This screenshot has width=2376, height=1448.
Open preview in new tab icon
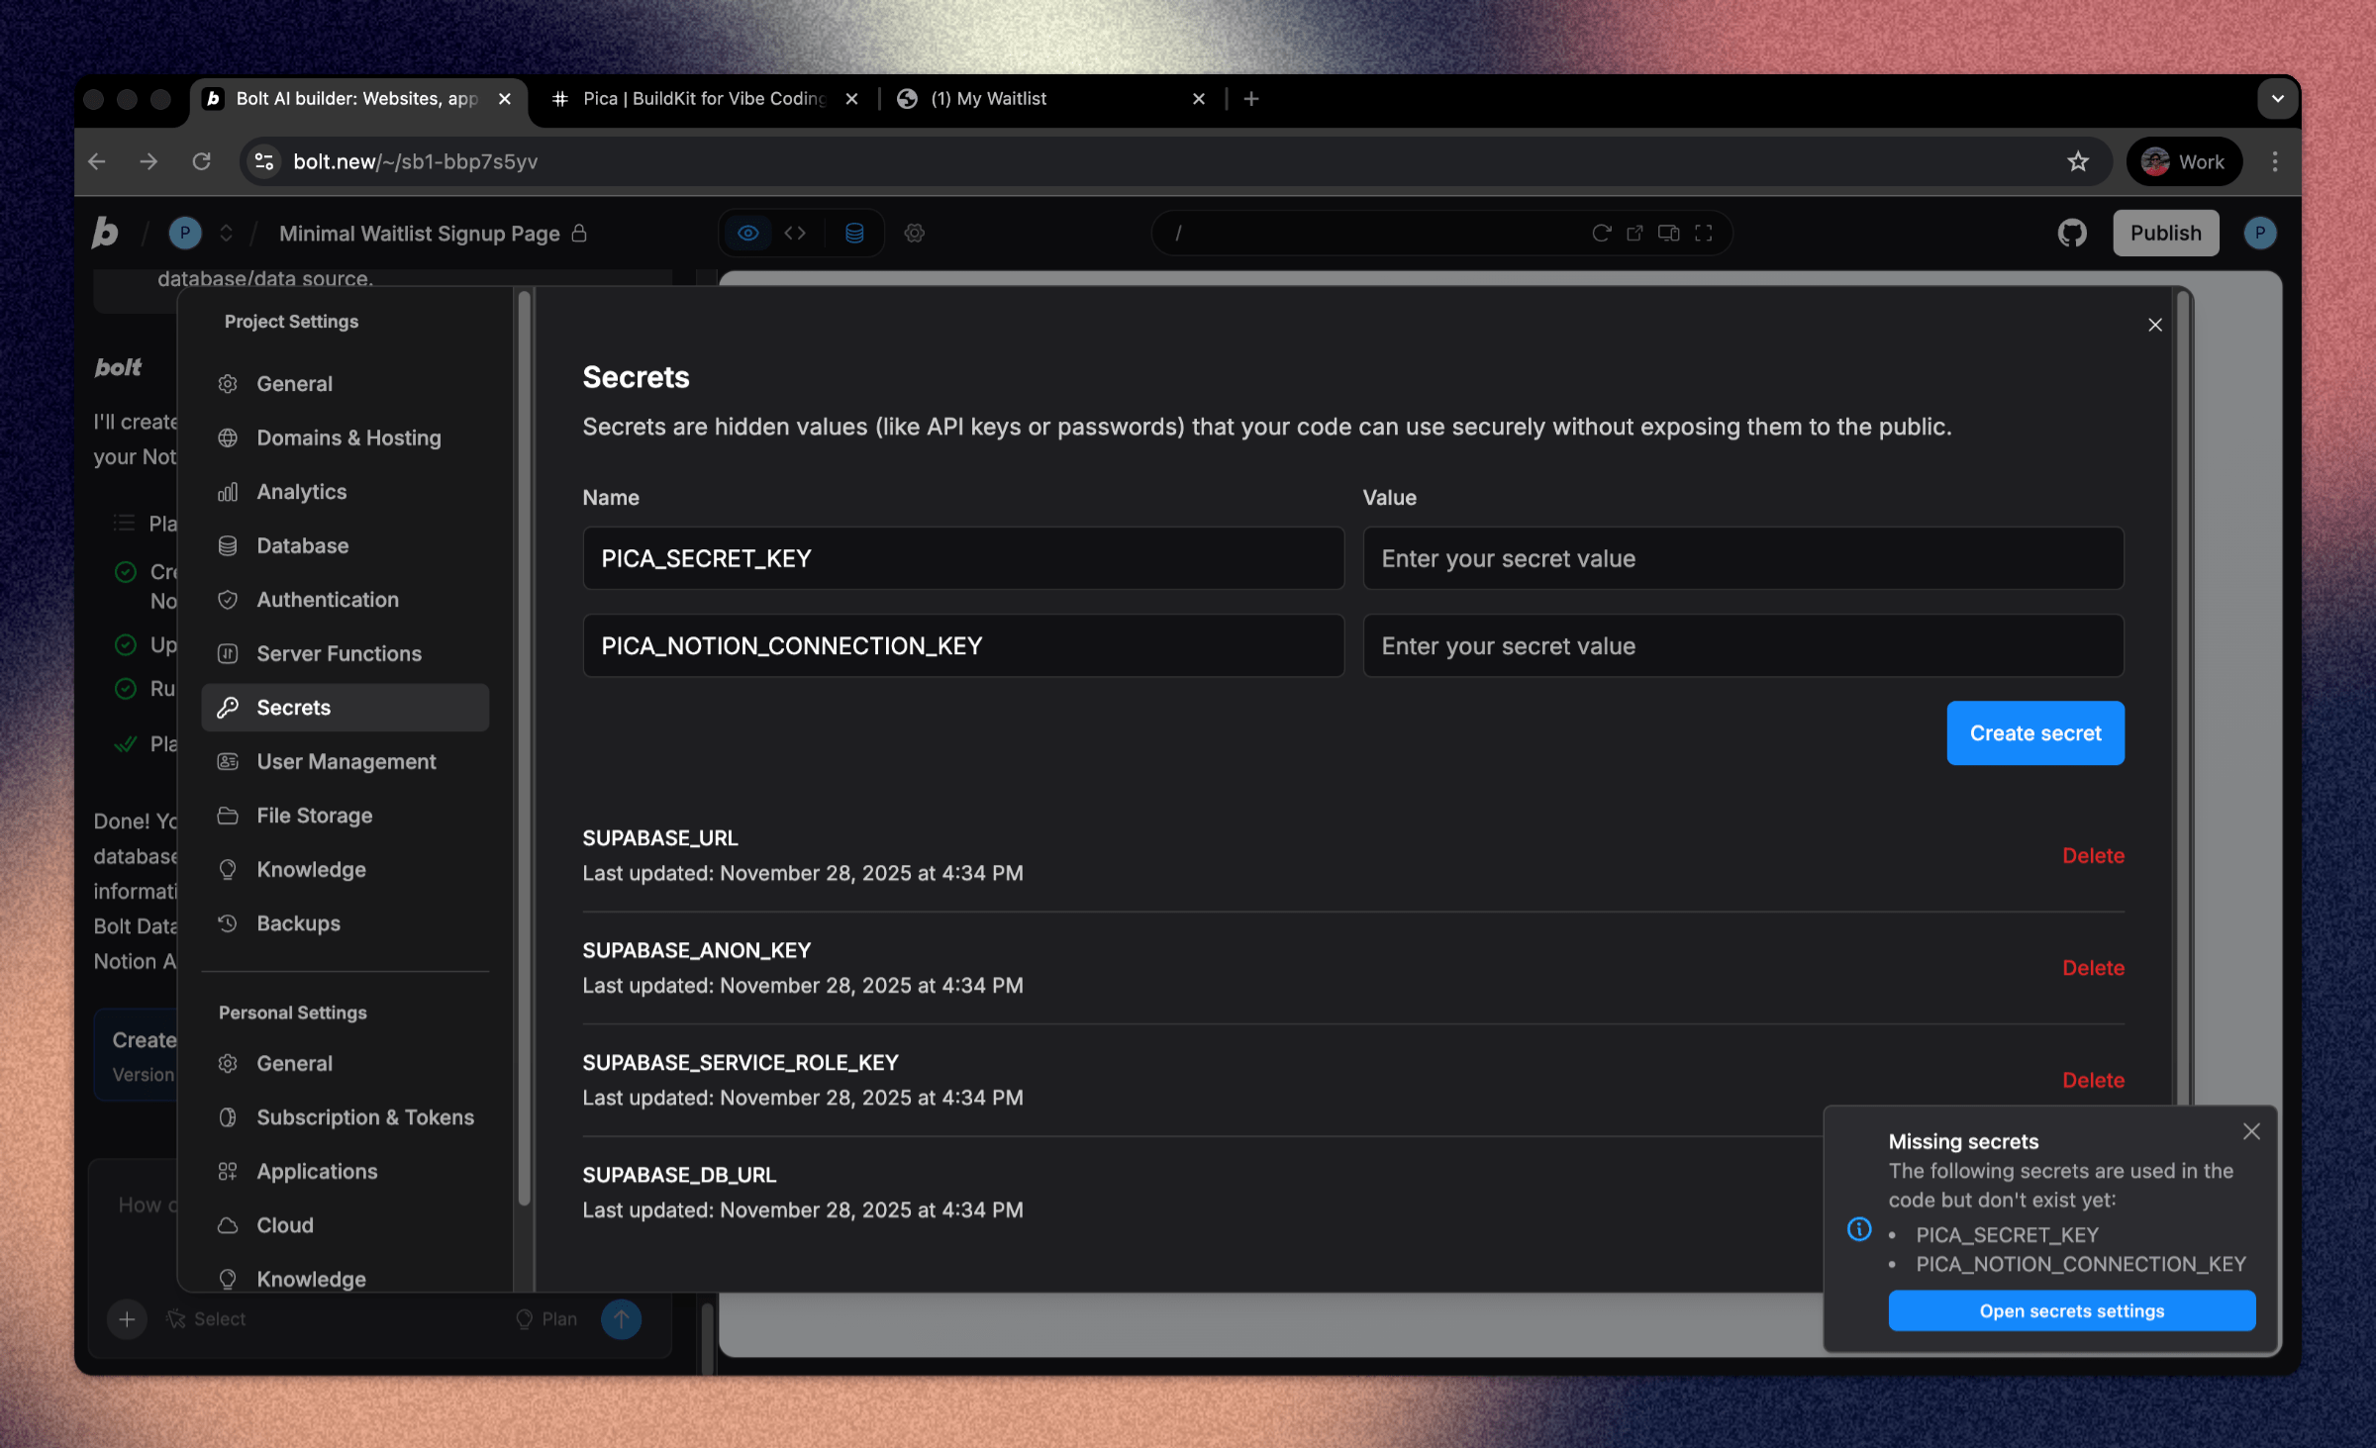[1634, 234]
